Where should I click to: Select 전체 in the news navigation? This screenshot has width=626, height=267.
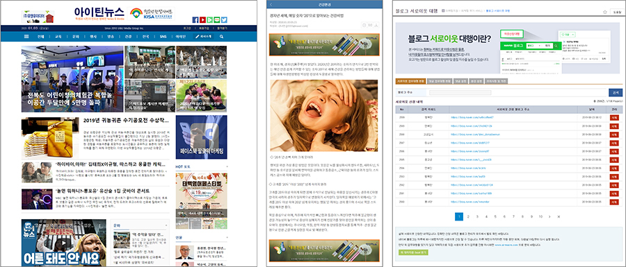(x=40, y=37)
